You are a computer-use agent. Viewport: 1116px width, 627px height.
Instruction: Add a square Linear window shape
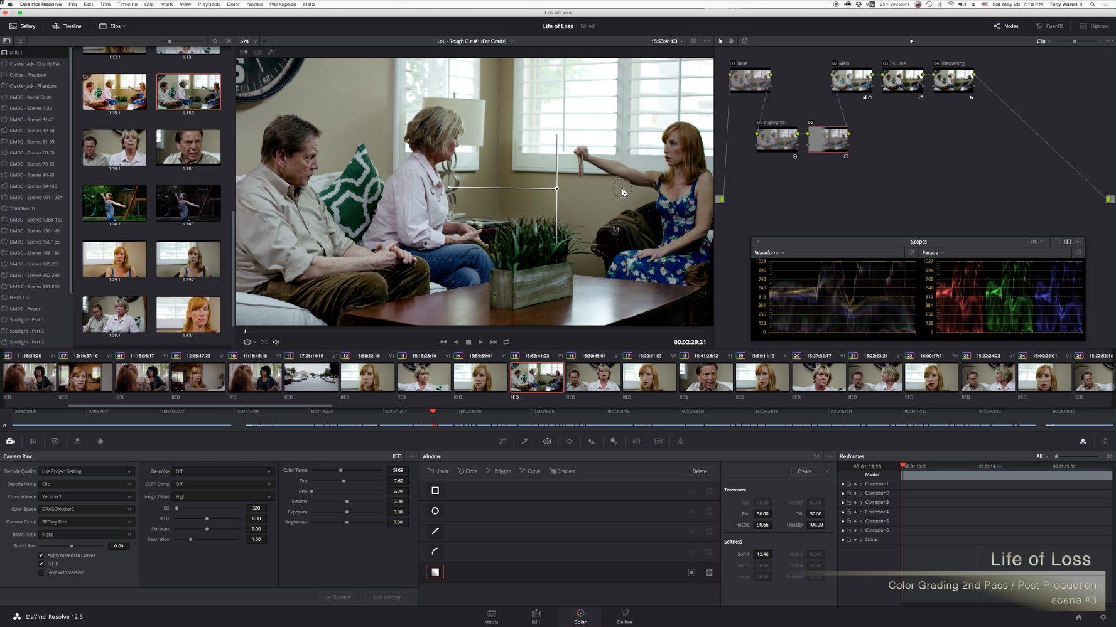pyautogui.click(x=435, y=491)
